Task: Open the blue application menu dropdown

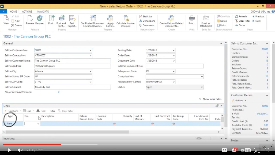Action: [3, 12]
